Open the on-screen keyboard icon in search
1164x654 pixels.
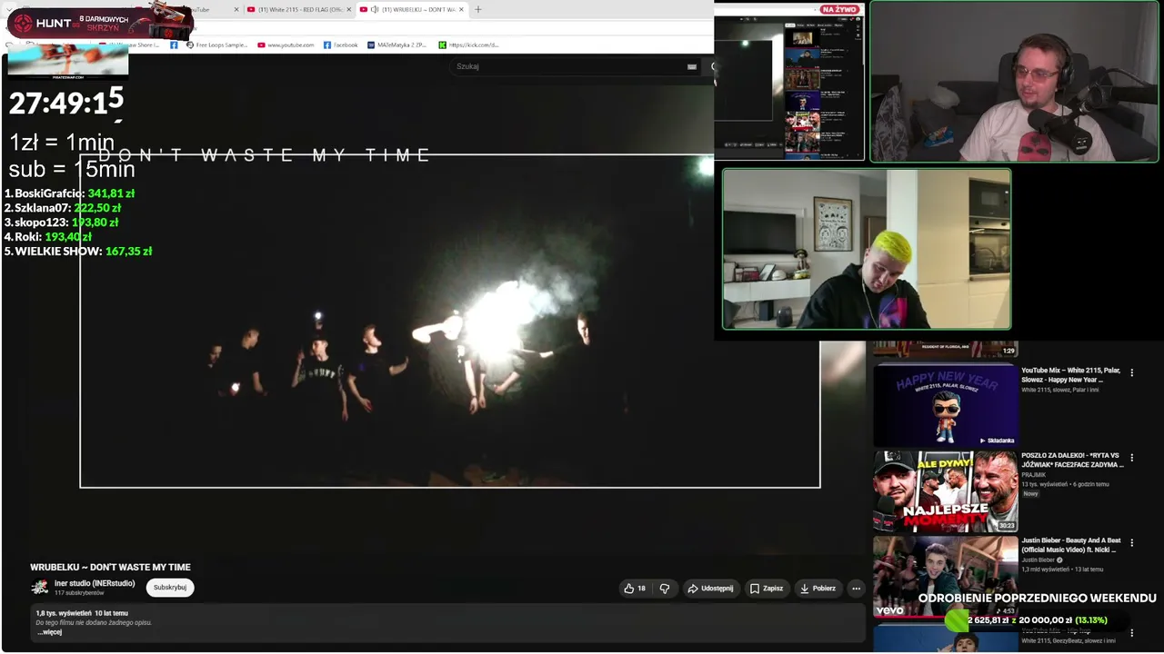point(692,66)
